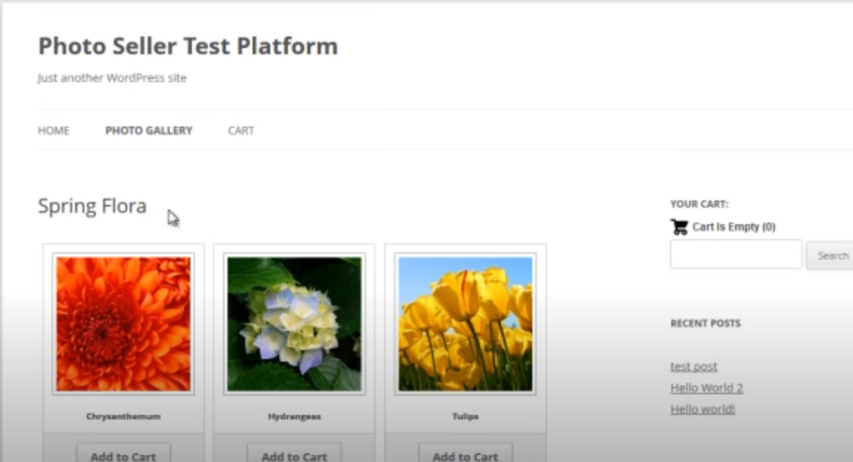Click the Hydrangeas caption label

click(294, 416)
